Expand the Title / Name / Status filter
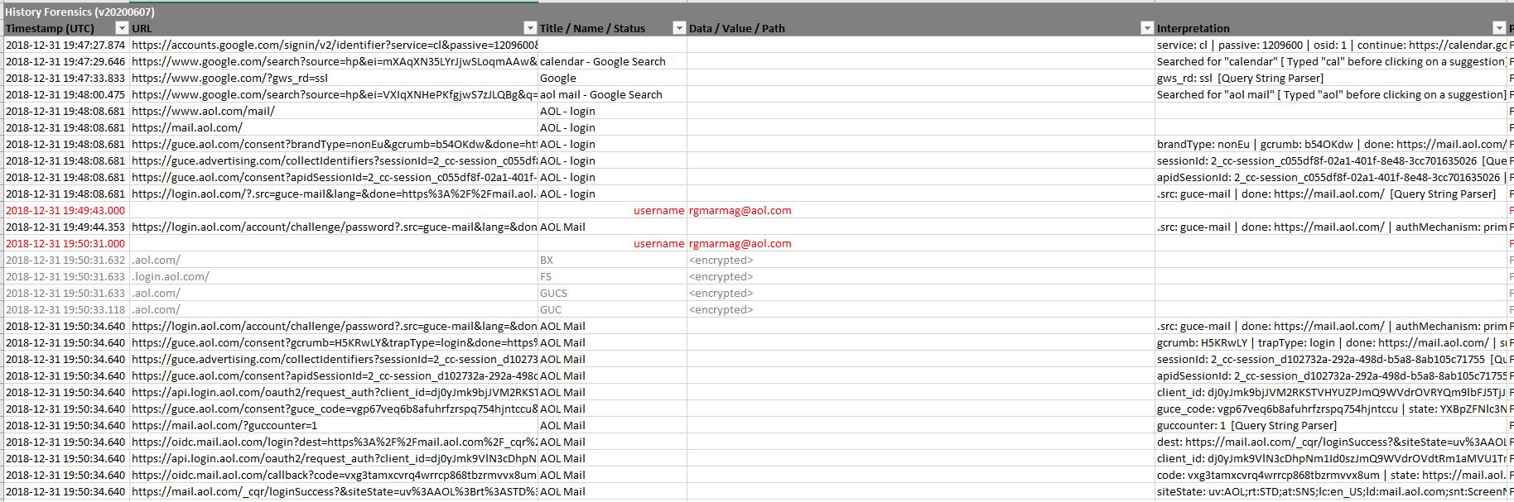 pyautogui.click(x=679, y=28)
